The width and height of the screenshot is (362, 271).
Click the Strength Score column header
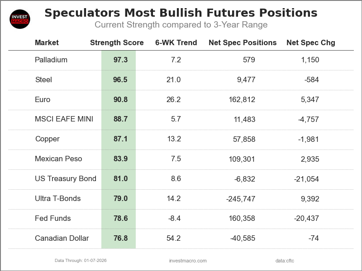tap(117, 43)
